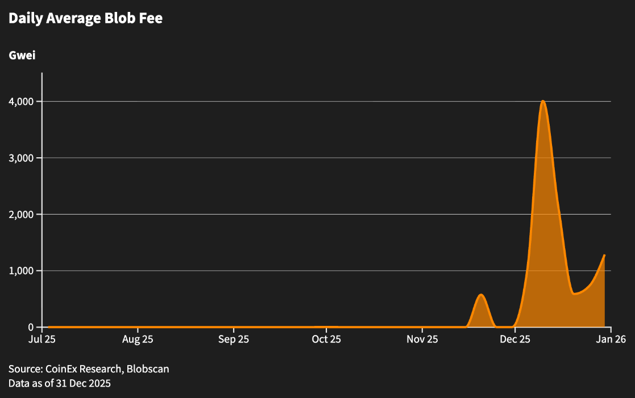Click the 2,000 y-axis tick label
635x398 pixels.
(x=21, y=215)
